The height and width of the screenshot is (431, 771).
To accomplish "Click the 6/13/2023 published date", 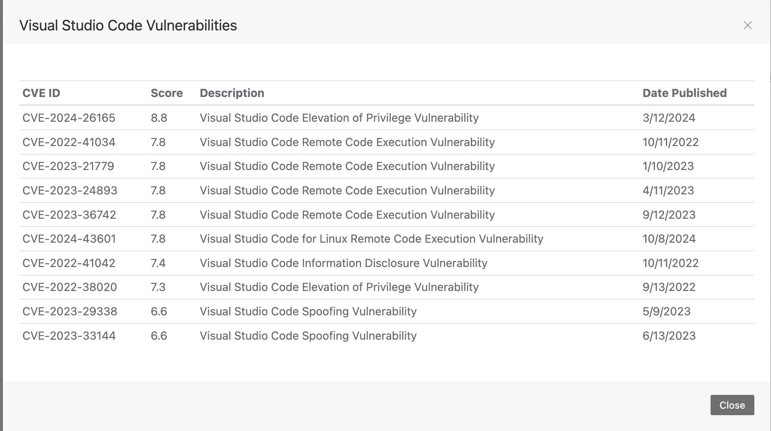I will [x=669, y=336].
